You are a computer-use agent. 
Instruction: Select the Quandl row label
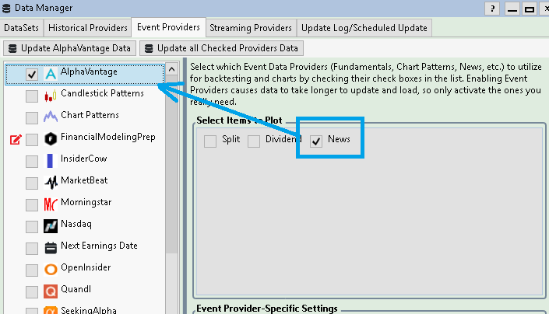(76, 289)
